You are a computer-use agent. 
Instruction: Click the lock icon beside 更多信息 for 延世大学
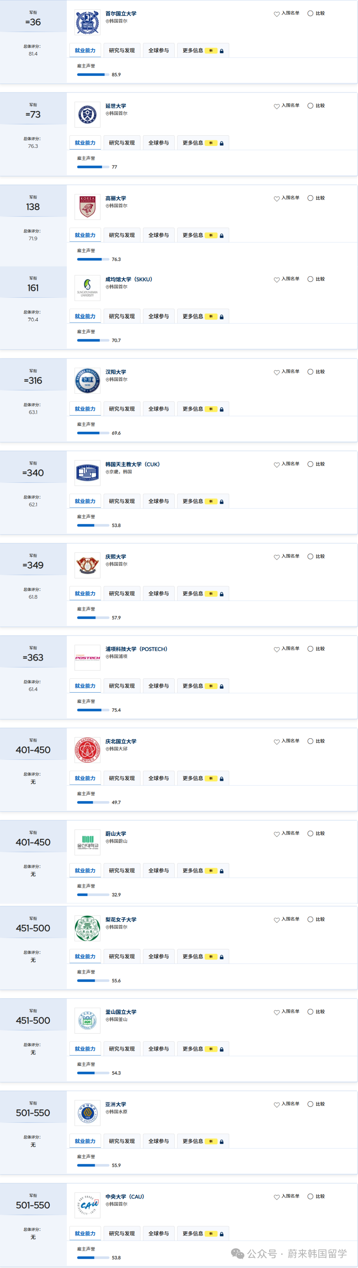[221, 143]
